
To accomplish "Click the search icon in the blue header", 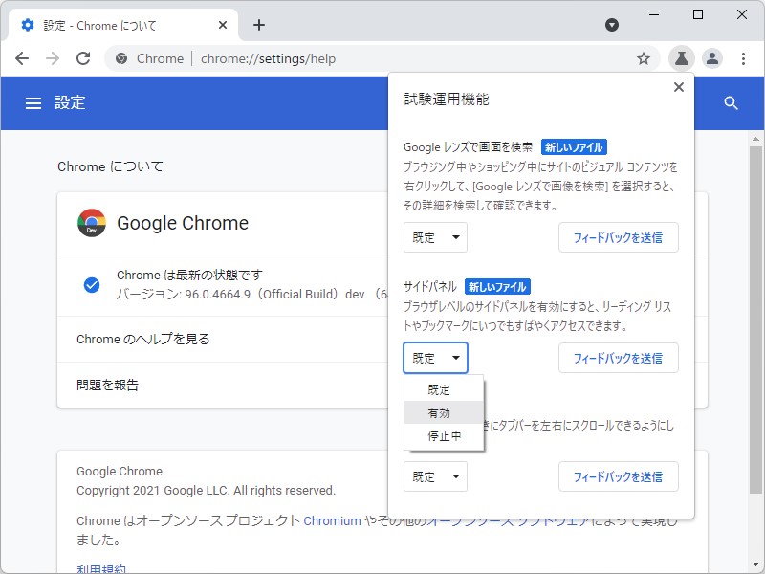I will [x=731, y=103].
